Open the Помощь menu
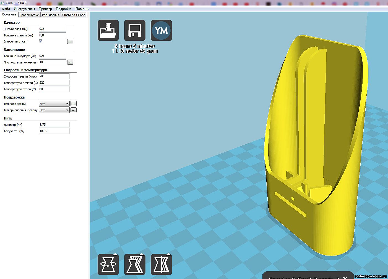Screen dimensions: 388x279 [x=82, y=9]
